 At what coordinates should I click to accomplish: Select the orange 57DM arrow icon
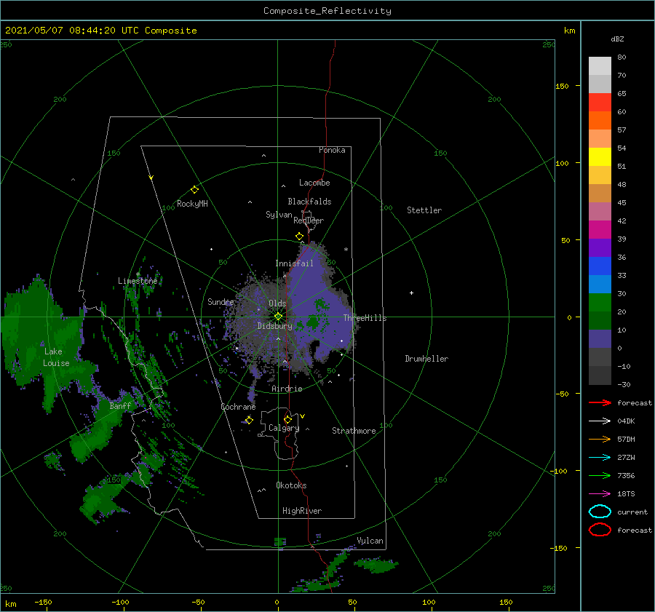click(600, 439)
